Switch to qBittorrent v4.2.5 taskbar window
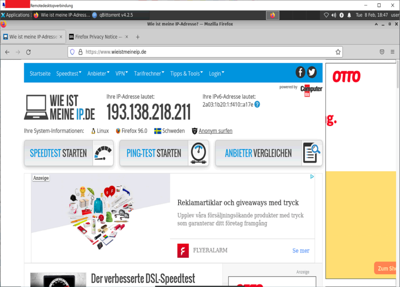 pos(120,15)
